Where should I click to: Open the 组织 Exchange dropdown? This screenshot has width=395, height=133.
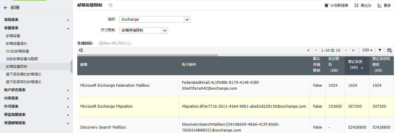pos(187,19)
